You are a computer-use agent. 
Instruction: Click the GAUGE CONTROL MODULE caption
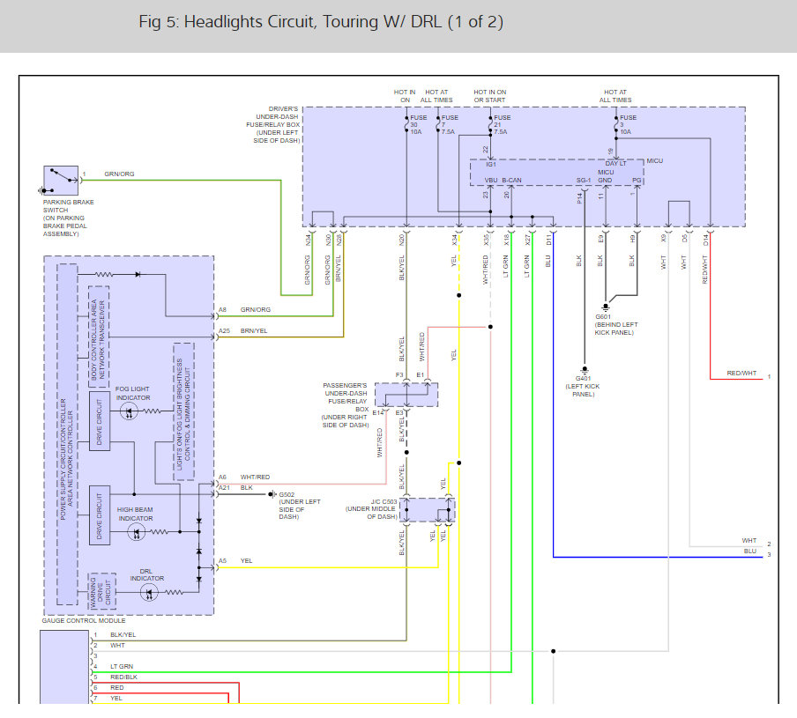pyautogui.click(x=84, y=620)
